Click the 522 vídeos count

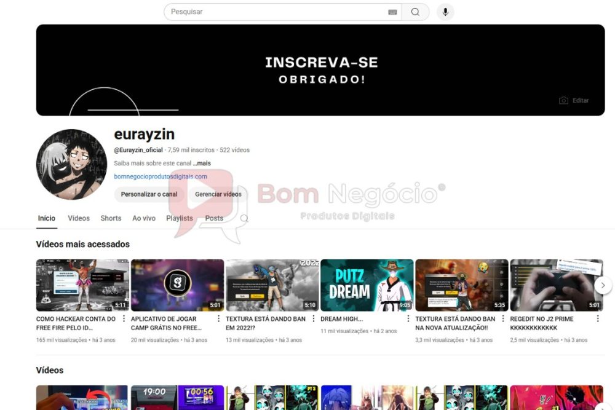pyautogui.click(x=234, y=150)
